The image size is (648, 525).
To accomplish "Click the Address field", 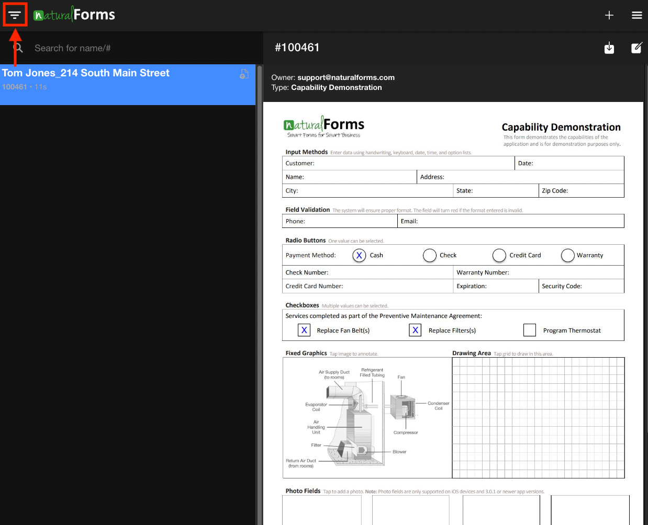I will point(520,177).
